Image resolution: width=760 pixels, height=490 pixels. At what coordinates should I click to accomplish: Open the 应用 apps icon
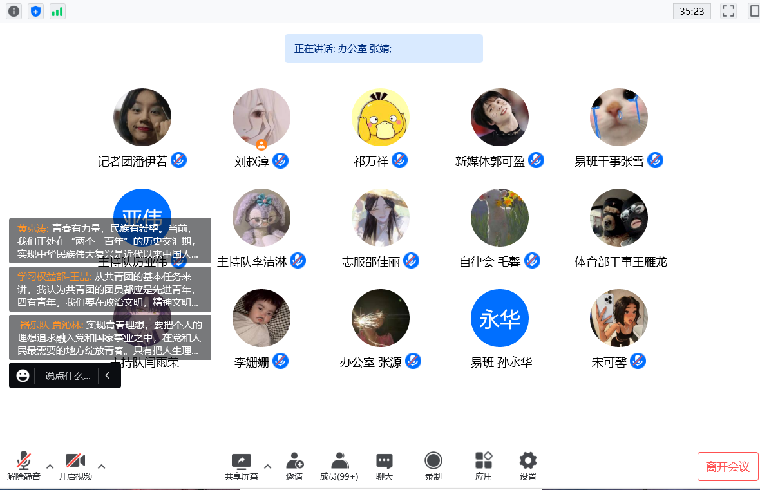(x=484, y=466)
